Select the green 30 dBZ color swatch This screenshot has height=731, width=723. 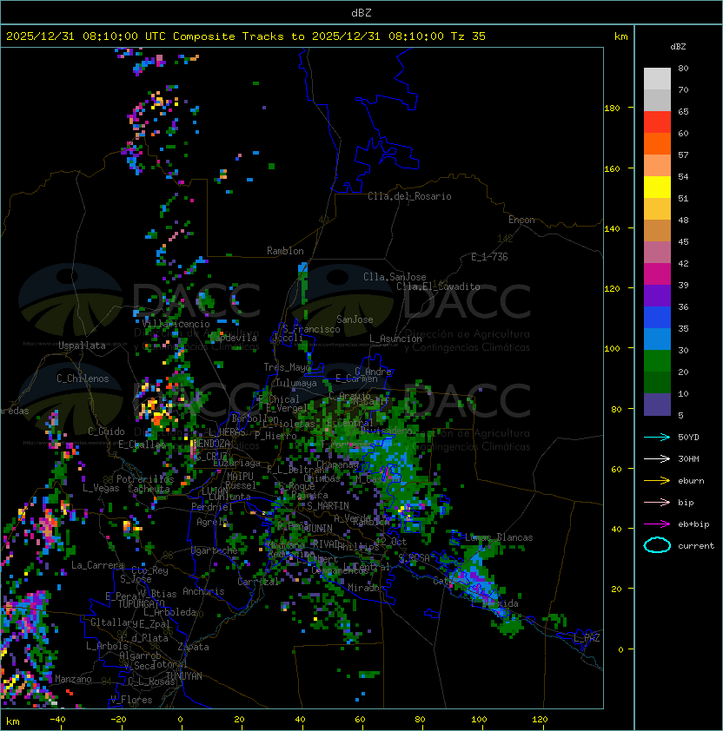pyautogui.click(x=657, y=361)
